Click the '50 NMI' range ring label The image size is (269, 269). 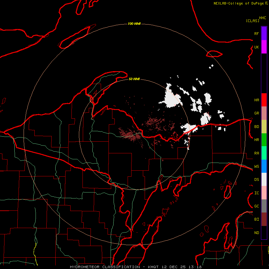point(134,79)
